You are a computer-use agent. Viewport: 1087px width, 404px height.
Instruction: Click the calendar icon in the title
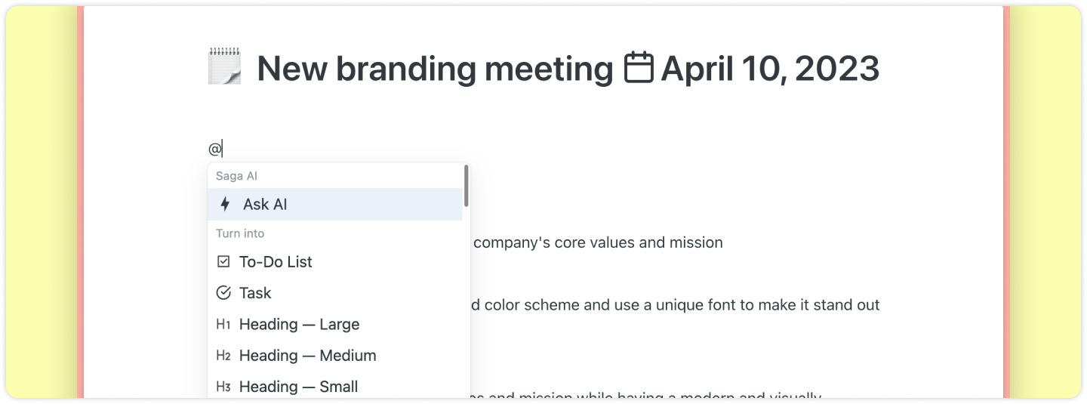coord(639,67)
